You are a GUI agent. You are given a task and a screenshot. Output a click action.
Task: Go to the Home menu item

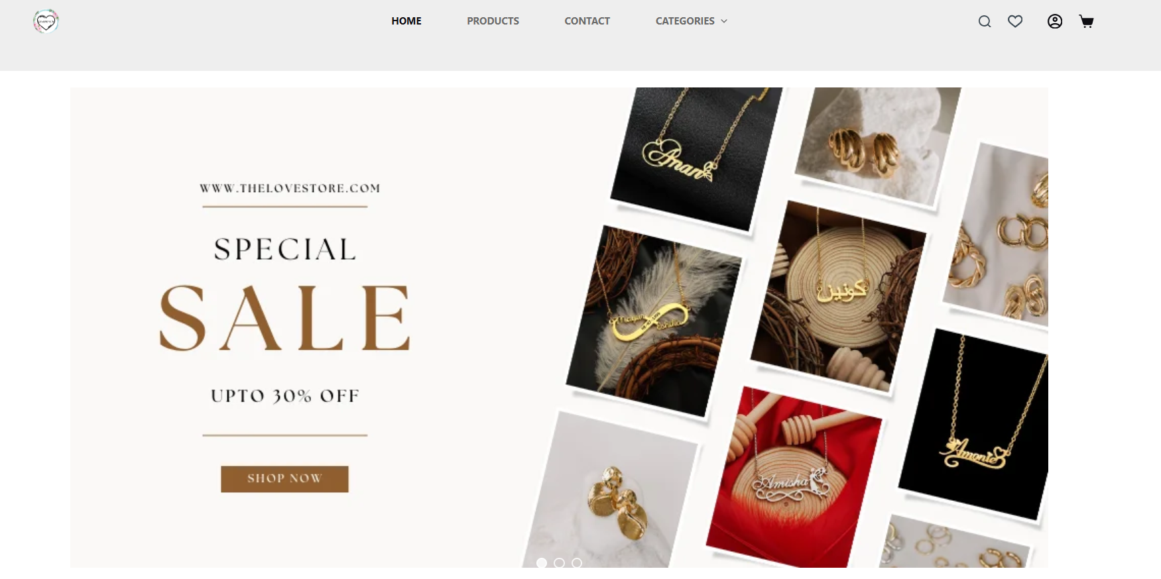[406, 21]
